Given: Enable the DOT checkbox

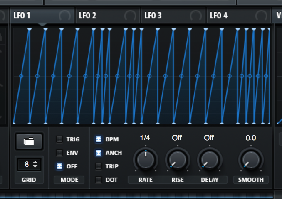Looking at the screenshot, I should click(99, 180).
